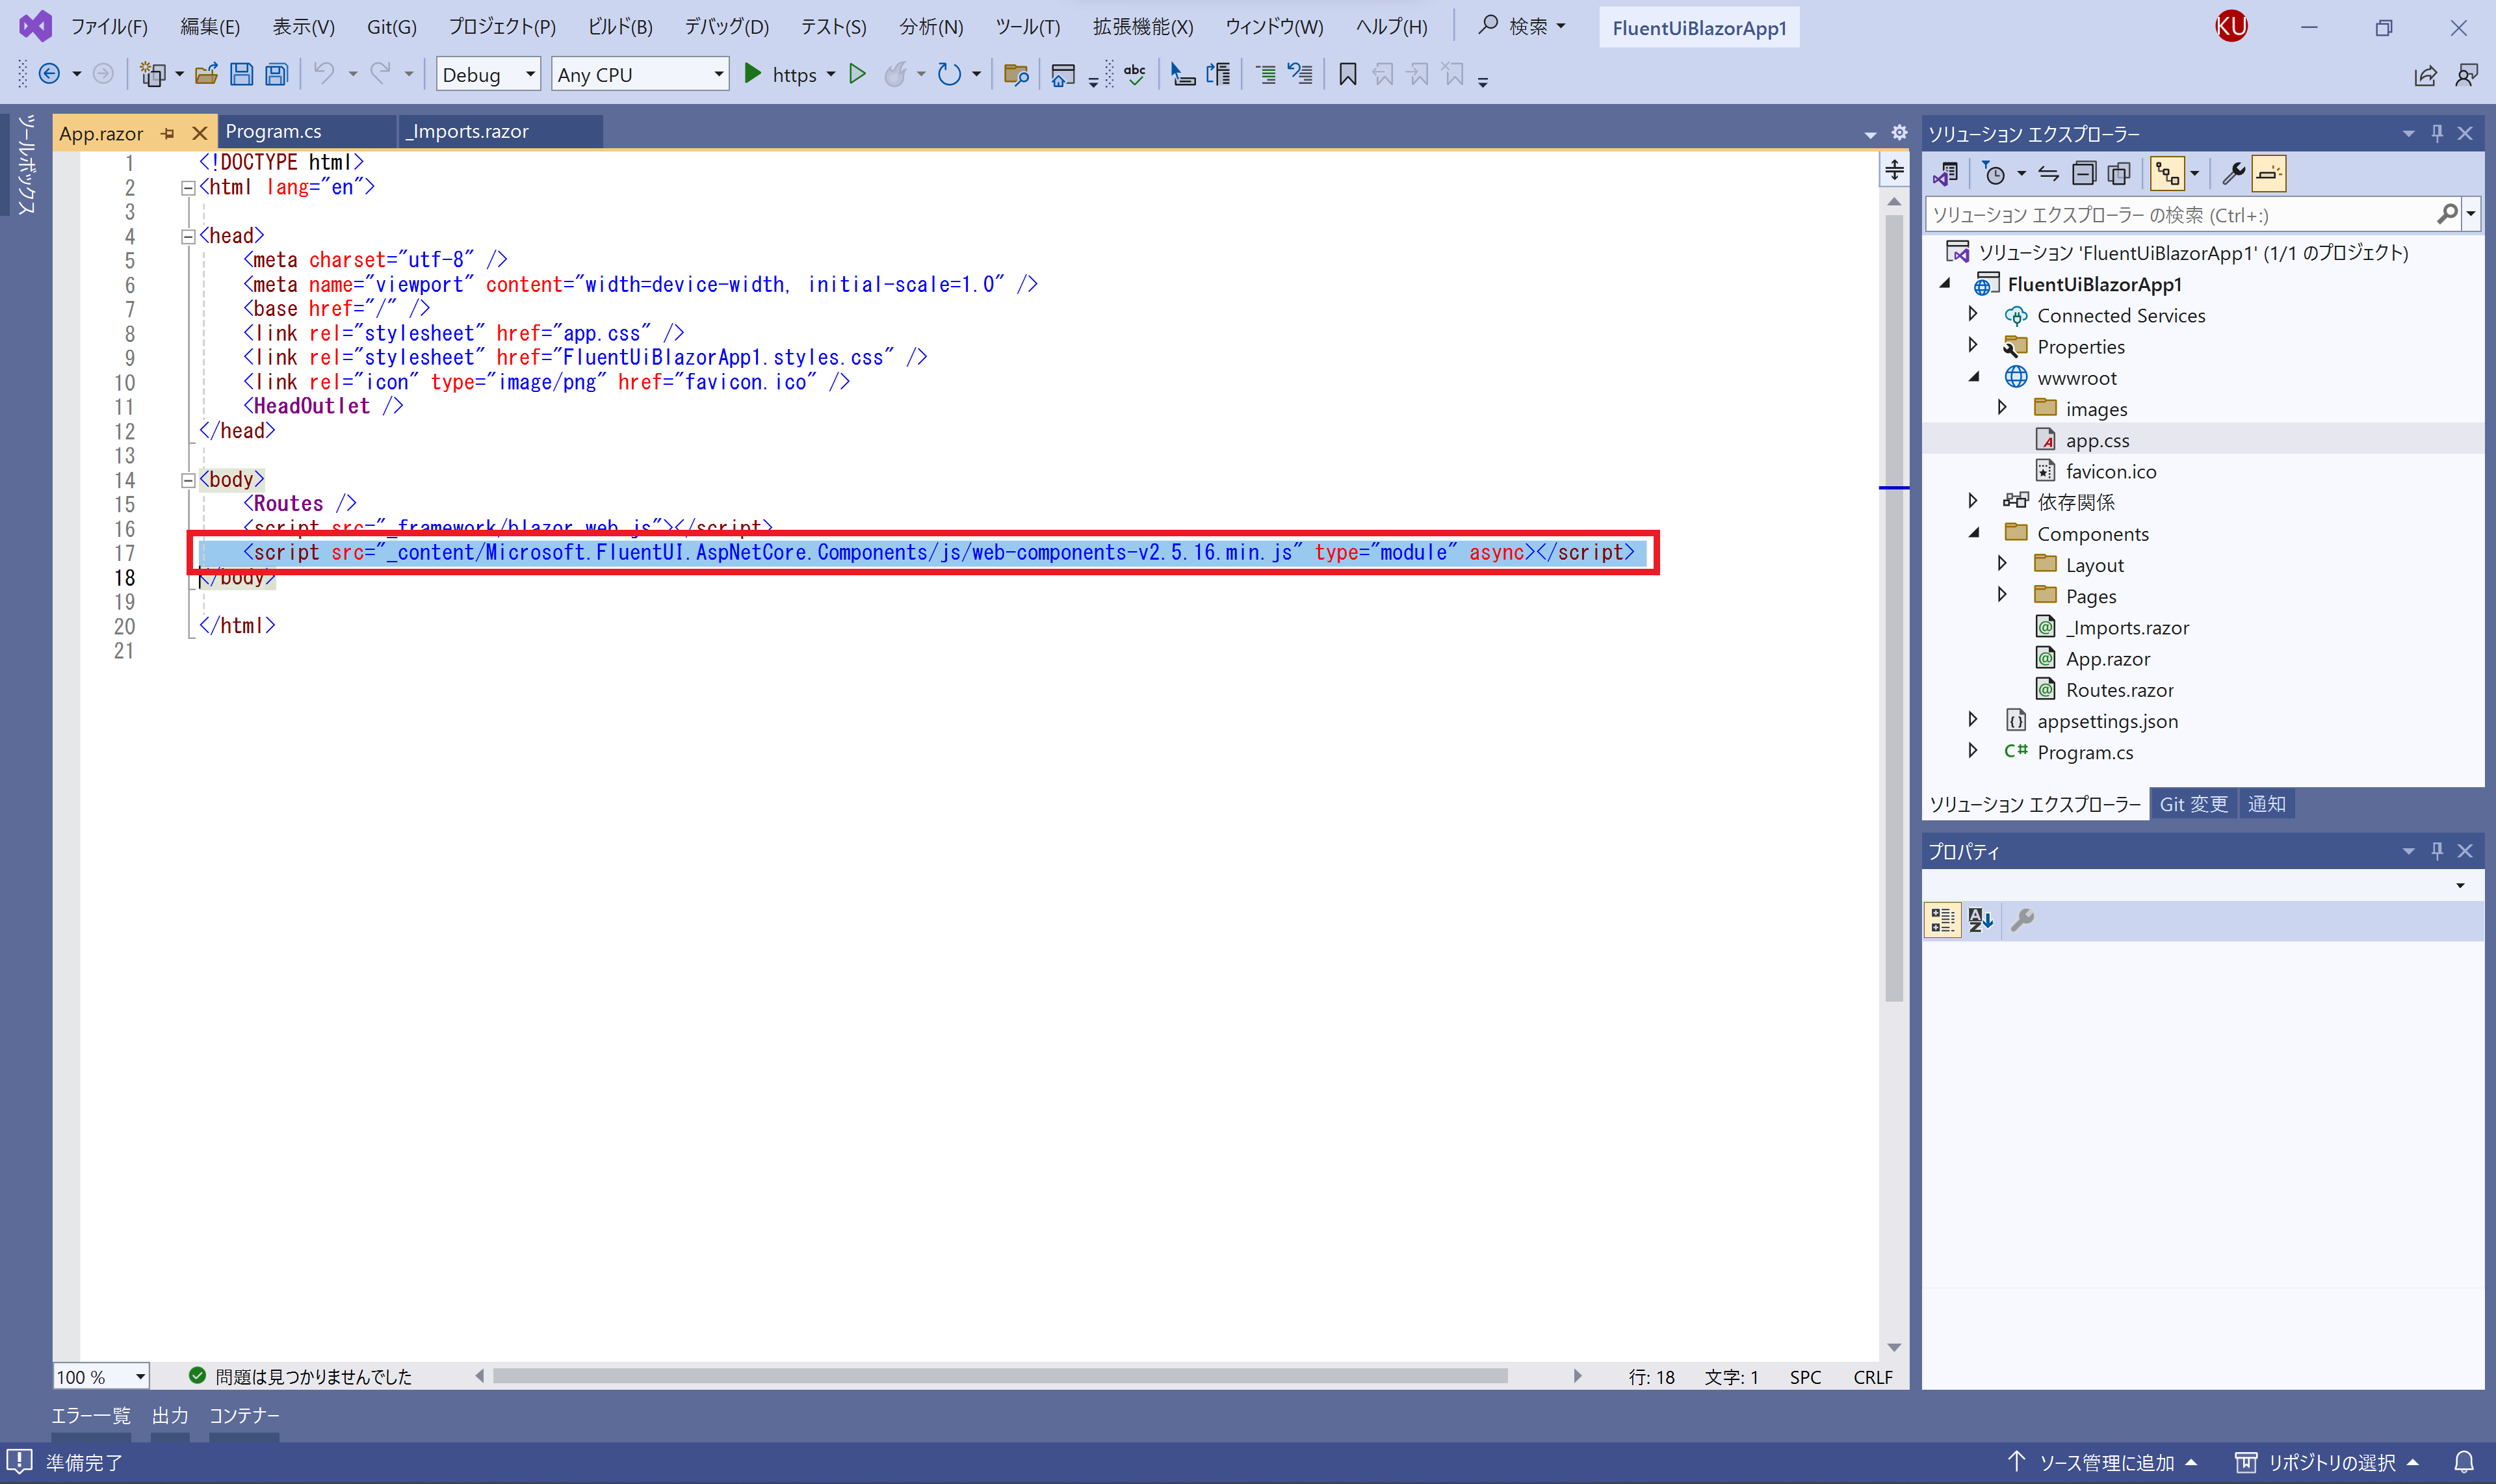Click ソース管理に追加 in status bar
Viewport: 2496px width, 1484px height.
coord(2102,1463)
